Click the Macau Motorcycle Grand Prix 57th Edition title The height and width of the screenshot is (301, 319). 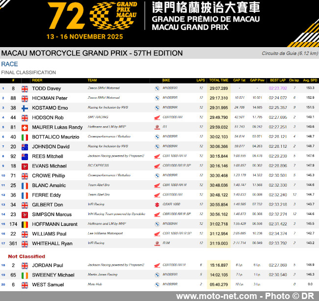coord(92,53)
